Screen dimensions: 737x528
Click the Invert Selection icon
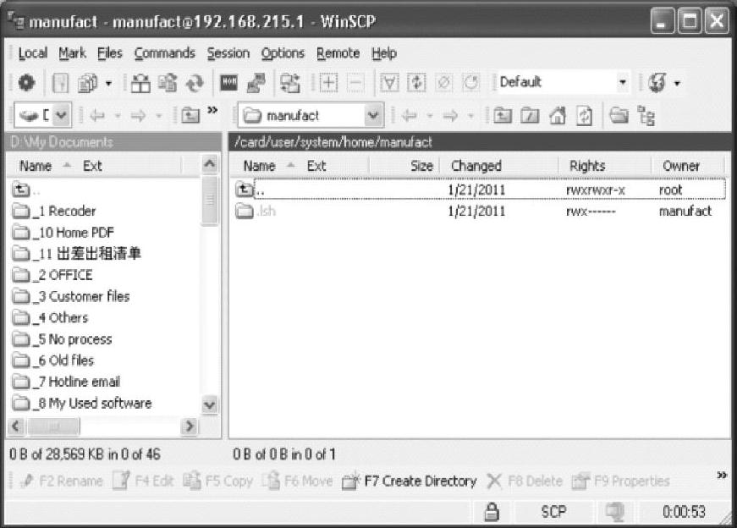[416, 83]
